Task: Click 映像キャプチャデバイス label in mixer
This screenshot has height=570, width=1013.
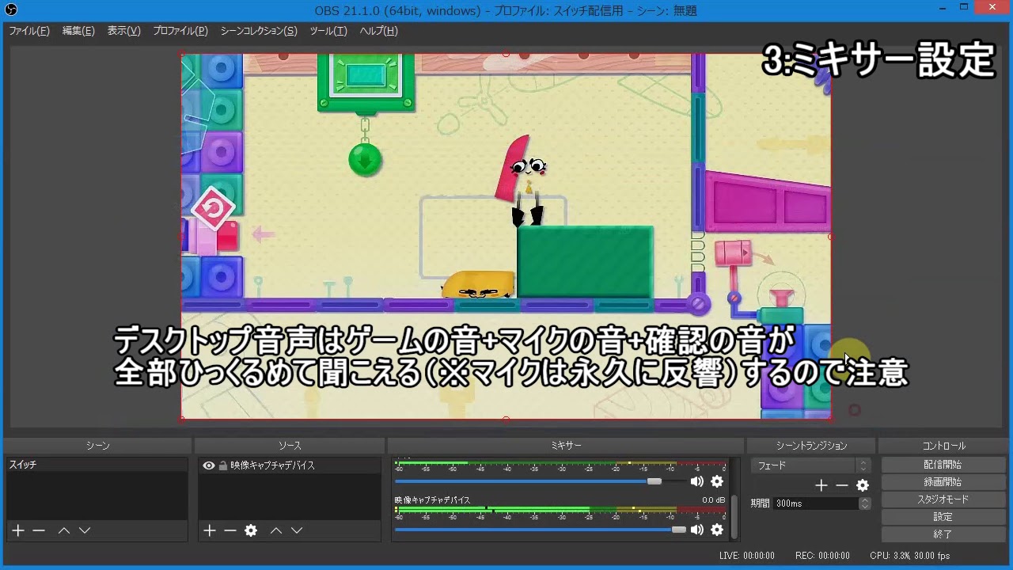Action: tap(432, 500)
